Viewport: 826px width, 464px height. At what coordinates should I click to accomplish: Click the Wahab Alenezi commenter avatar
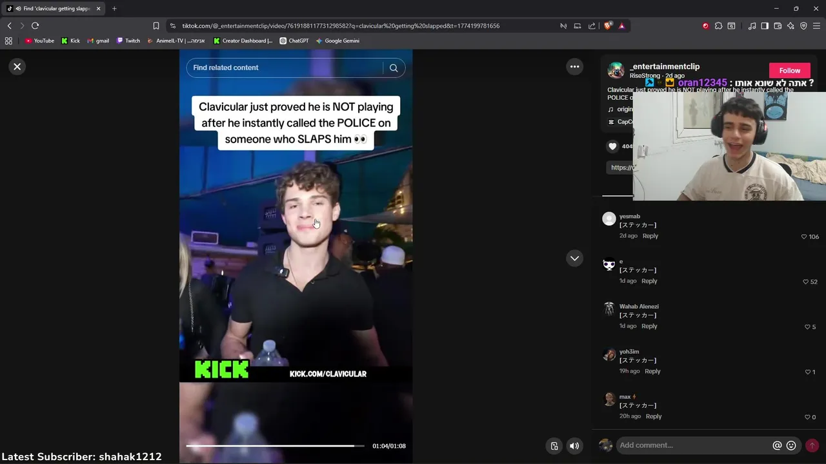tap(609, 309)
